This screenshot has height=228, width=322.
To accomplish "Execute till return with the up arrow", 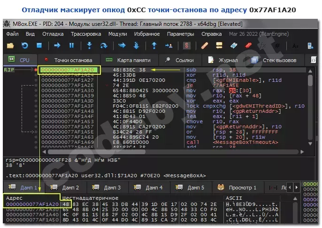I will pyautogui.click(x=154, y=45).
